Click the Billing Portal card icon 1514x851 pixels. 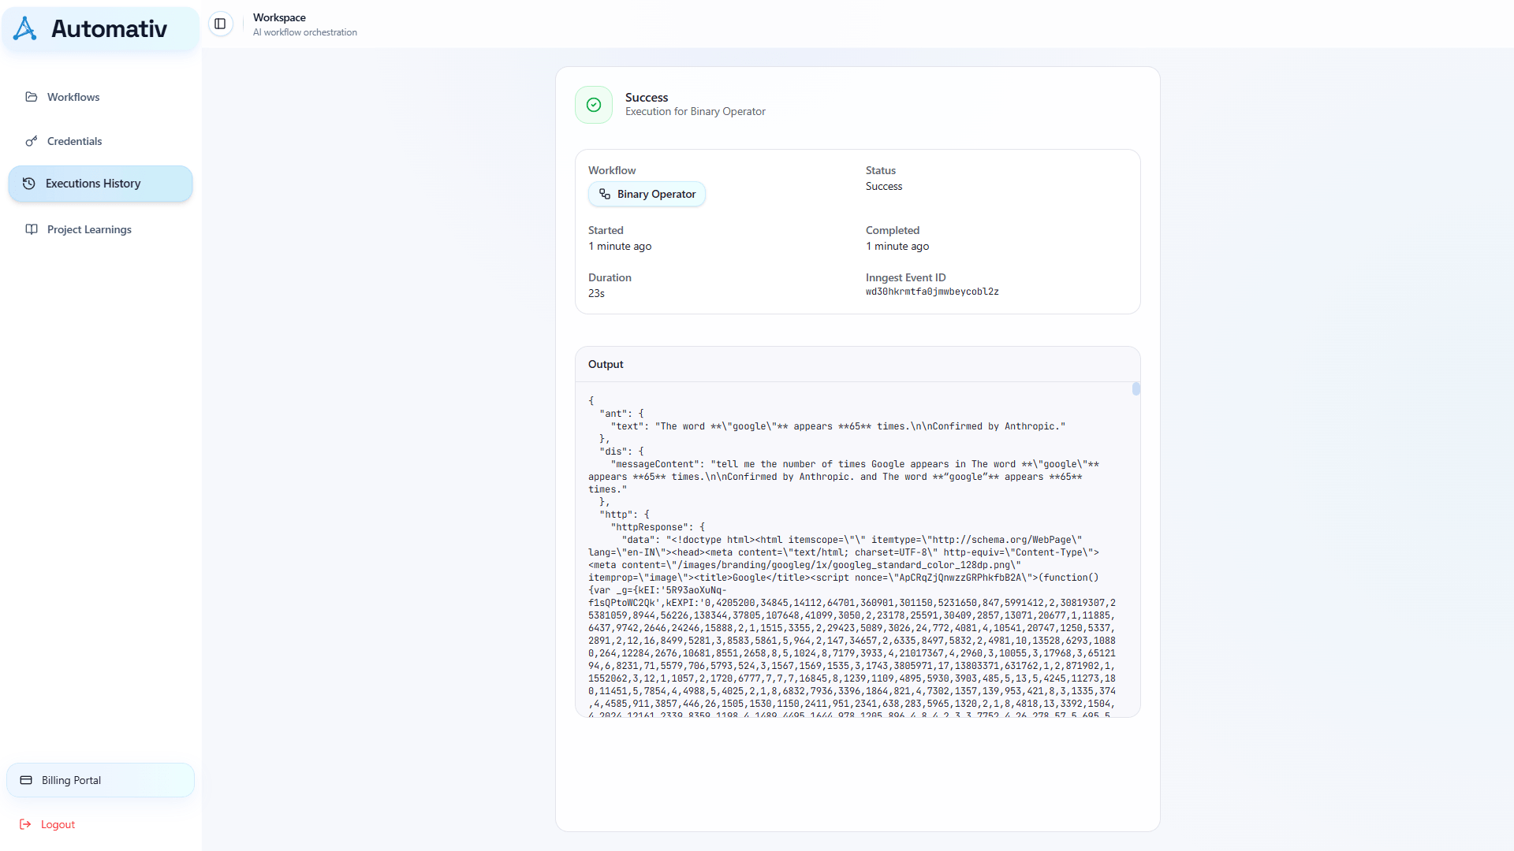pos(26,780)
